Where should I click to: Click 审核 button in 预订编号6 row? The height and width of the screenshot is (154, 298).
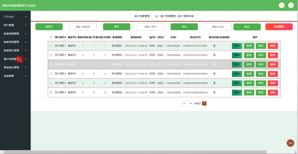click(x=237, y=92)
